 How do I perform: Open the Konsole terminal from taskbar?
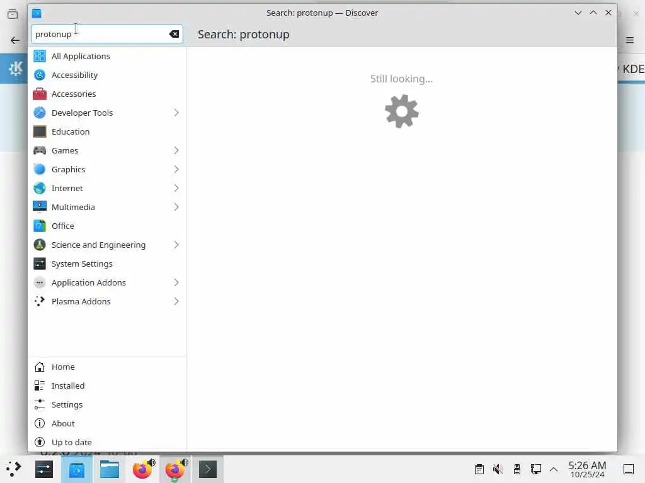pos(208,469)
